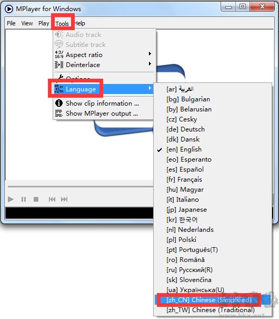Select Deinterlace menu entry
The image size is (279, 319).
pyautogui.click(x=103, y=64)
